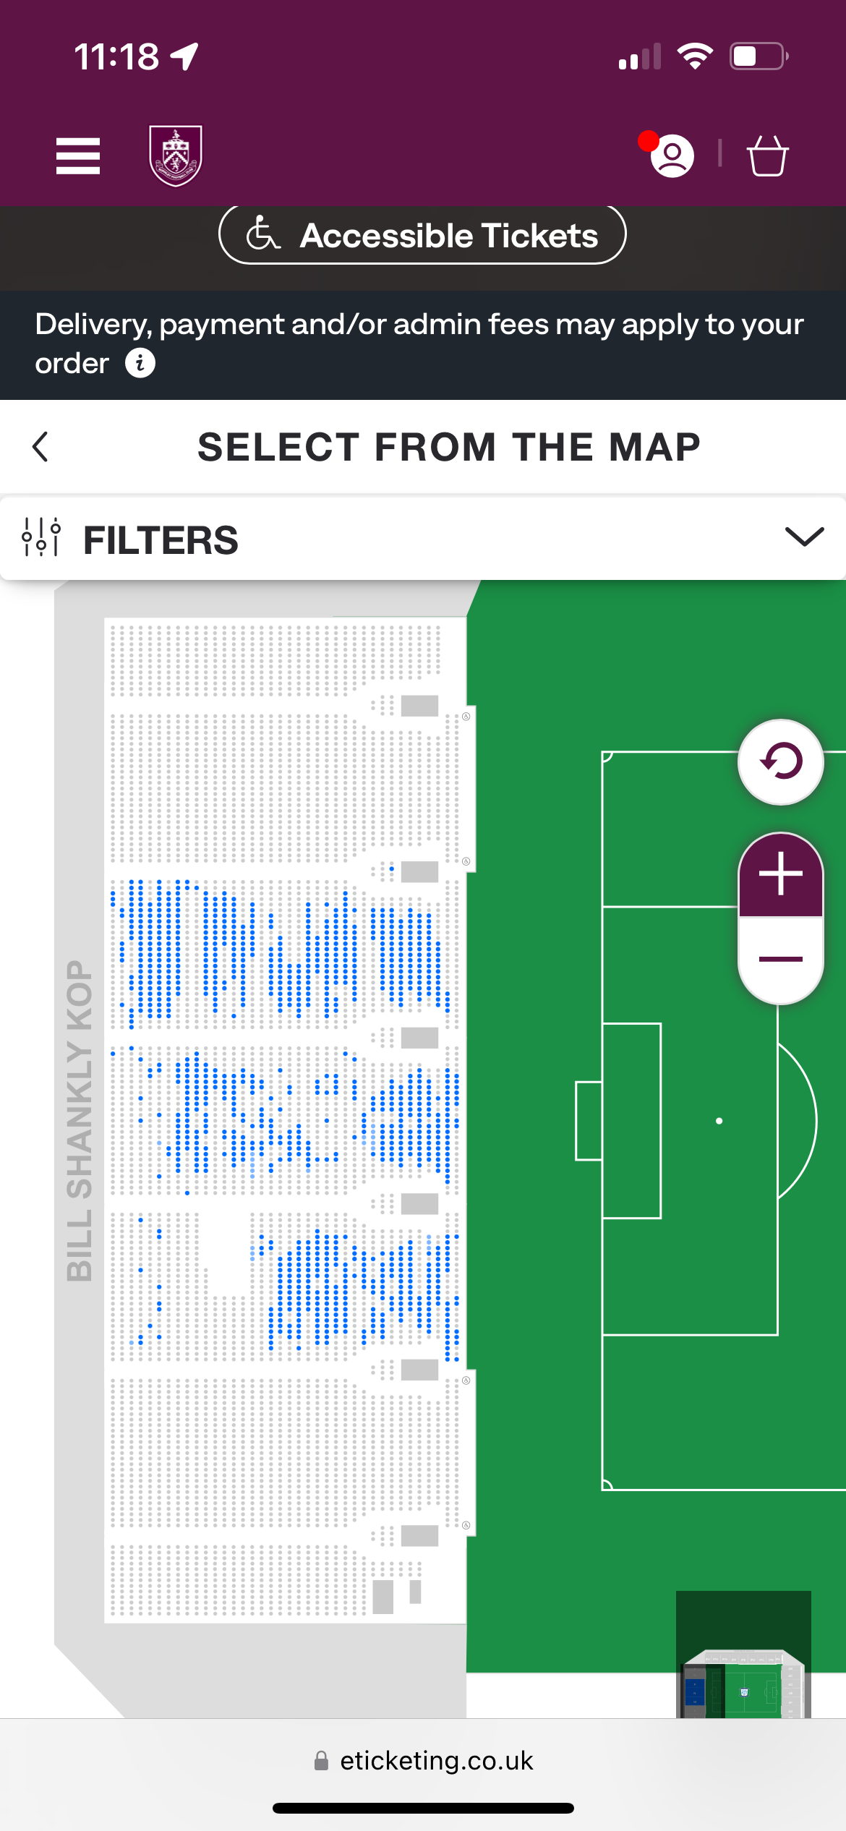The width and height of the screenshot is (846, 1831).
Task: Zoom out of the seat map
Action: 780,960
